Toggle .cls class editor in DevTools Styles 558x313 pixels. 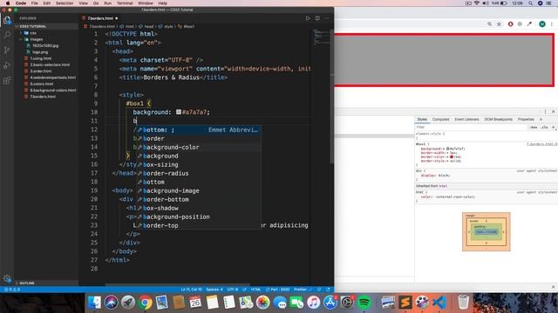click(x=544, y=127)
